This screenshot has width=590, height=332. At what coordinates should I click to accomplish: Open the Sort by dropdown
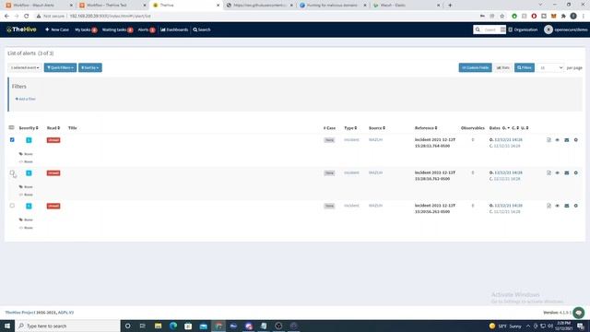(90, 67)
